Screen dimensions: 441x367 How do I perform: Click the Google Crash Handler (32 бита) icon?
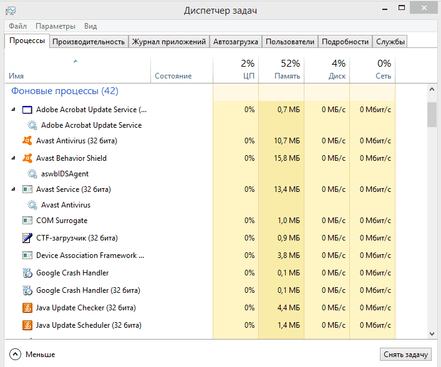27,290
